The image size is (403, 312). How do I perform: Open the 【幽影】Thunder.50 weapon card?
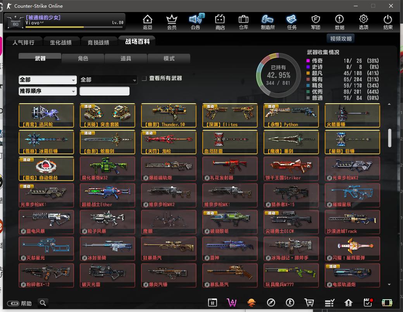169,115
